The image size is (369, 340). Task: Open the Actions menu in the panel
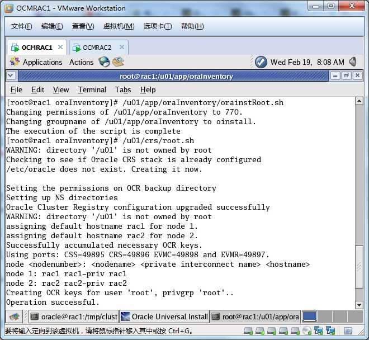81,62
